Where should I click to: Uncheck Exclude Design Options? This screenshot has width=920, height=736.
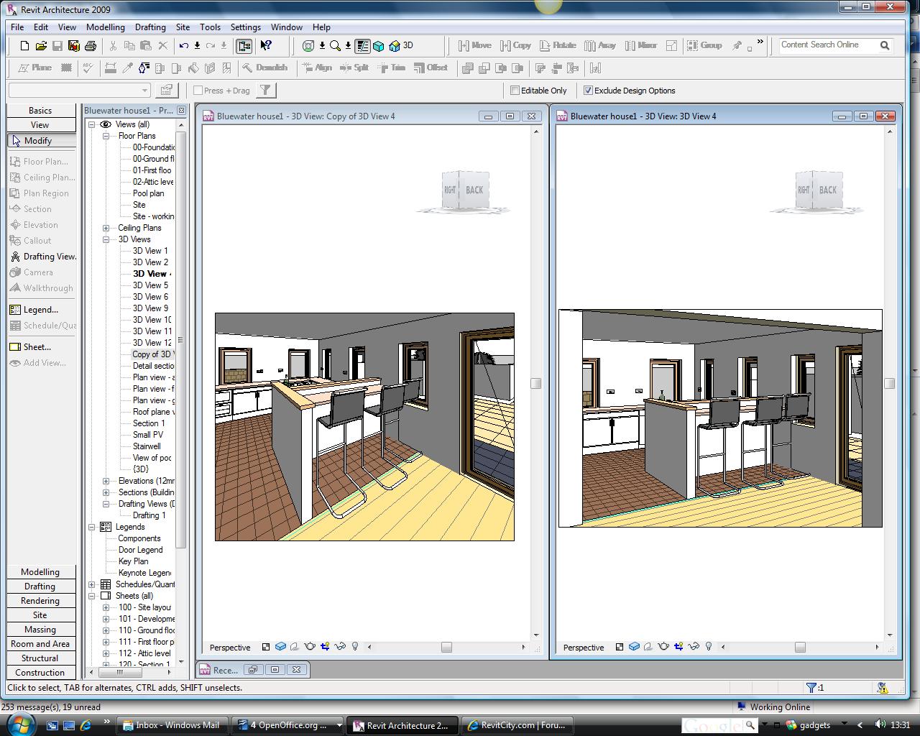[x=589, y=91]
